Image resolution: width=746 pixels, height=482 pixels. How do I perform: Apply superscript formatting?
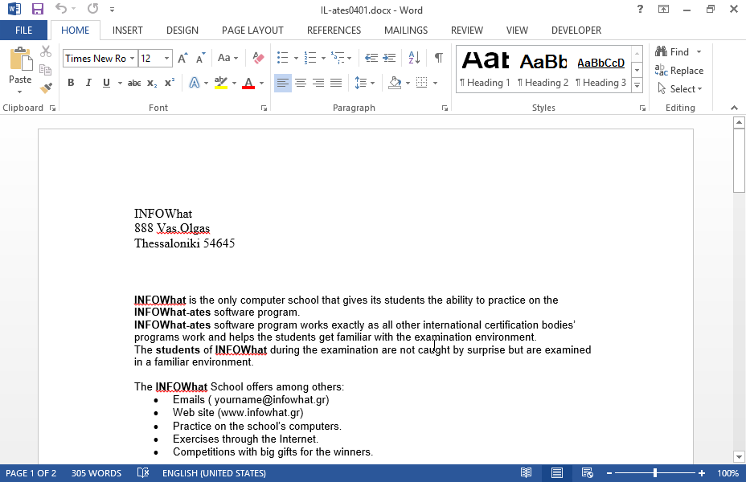click(170, 83)
